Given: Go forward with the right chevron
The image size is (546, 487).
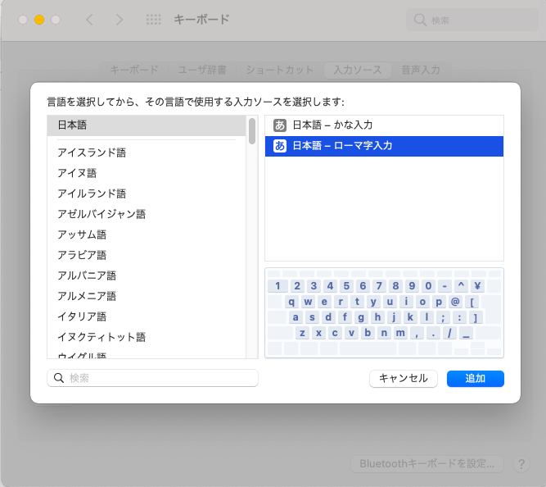Looking at the screenshot, I should tap(119, 20).
